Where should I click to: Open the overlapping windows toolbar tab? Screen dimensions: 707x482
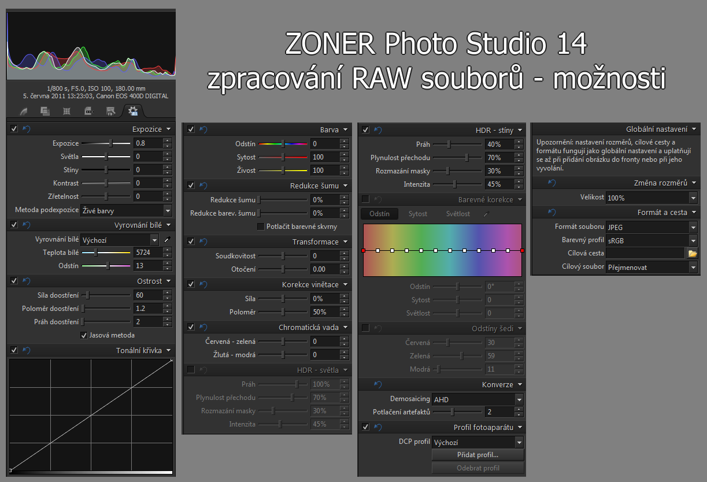(x=45, y=111)
